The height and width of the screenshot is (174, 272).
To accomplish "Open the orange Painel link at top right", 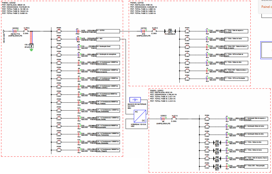I will (266, 7).
